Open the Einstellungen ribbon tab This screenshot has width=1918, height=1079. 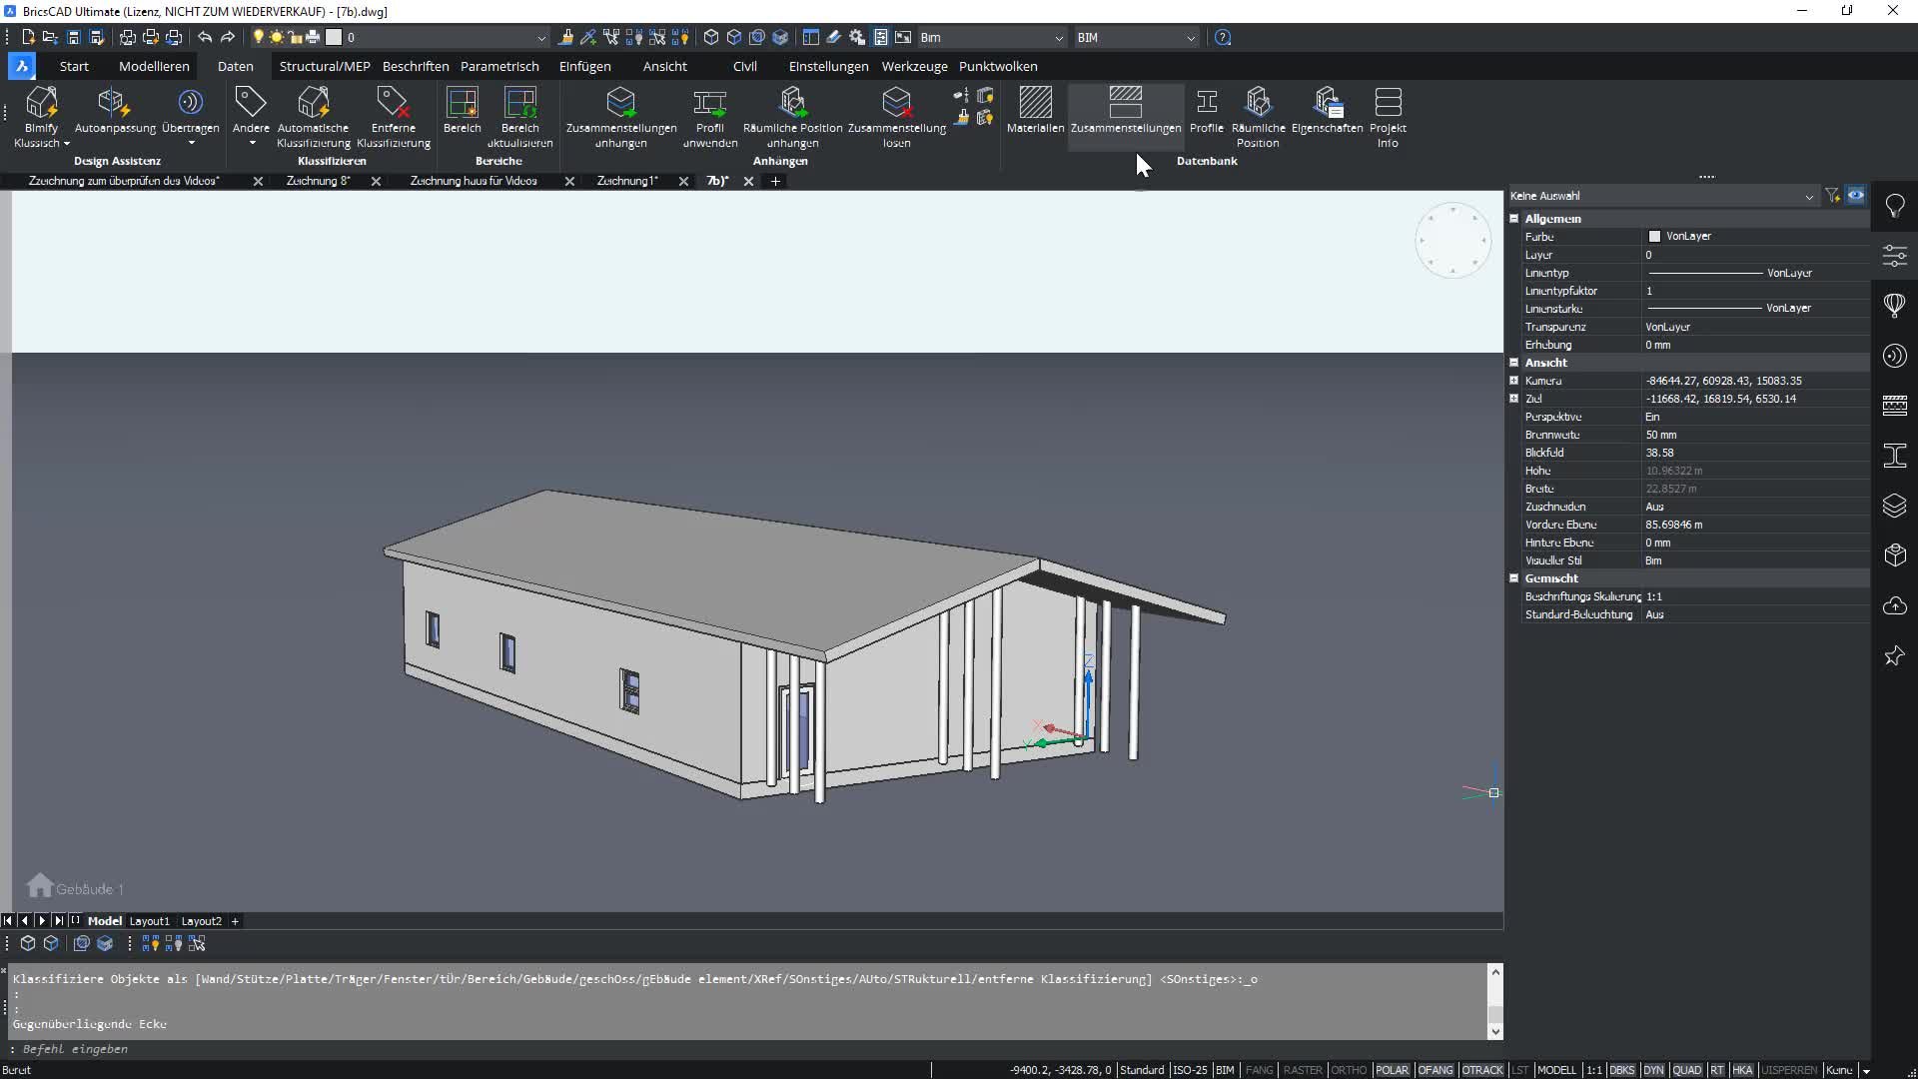click(828, 66)
